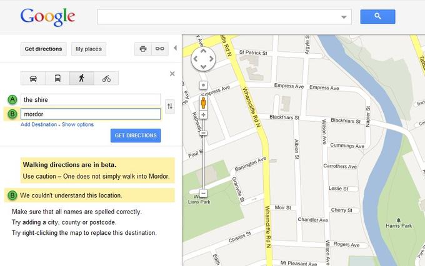The height and width of the screenshot is (266, 425).
Task: Click 'Chandler Ave' map label
Action: coord(312,220)
